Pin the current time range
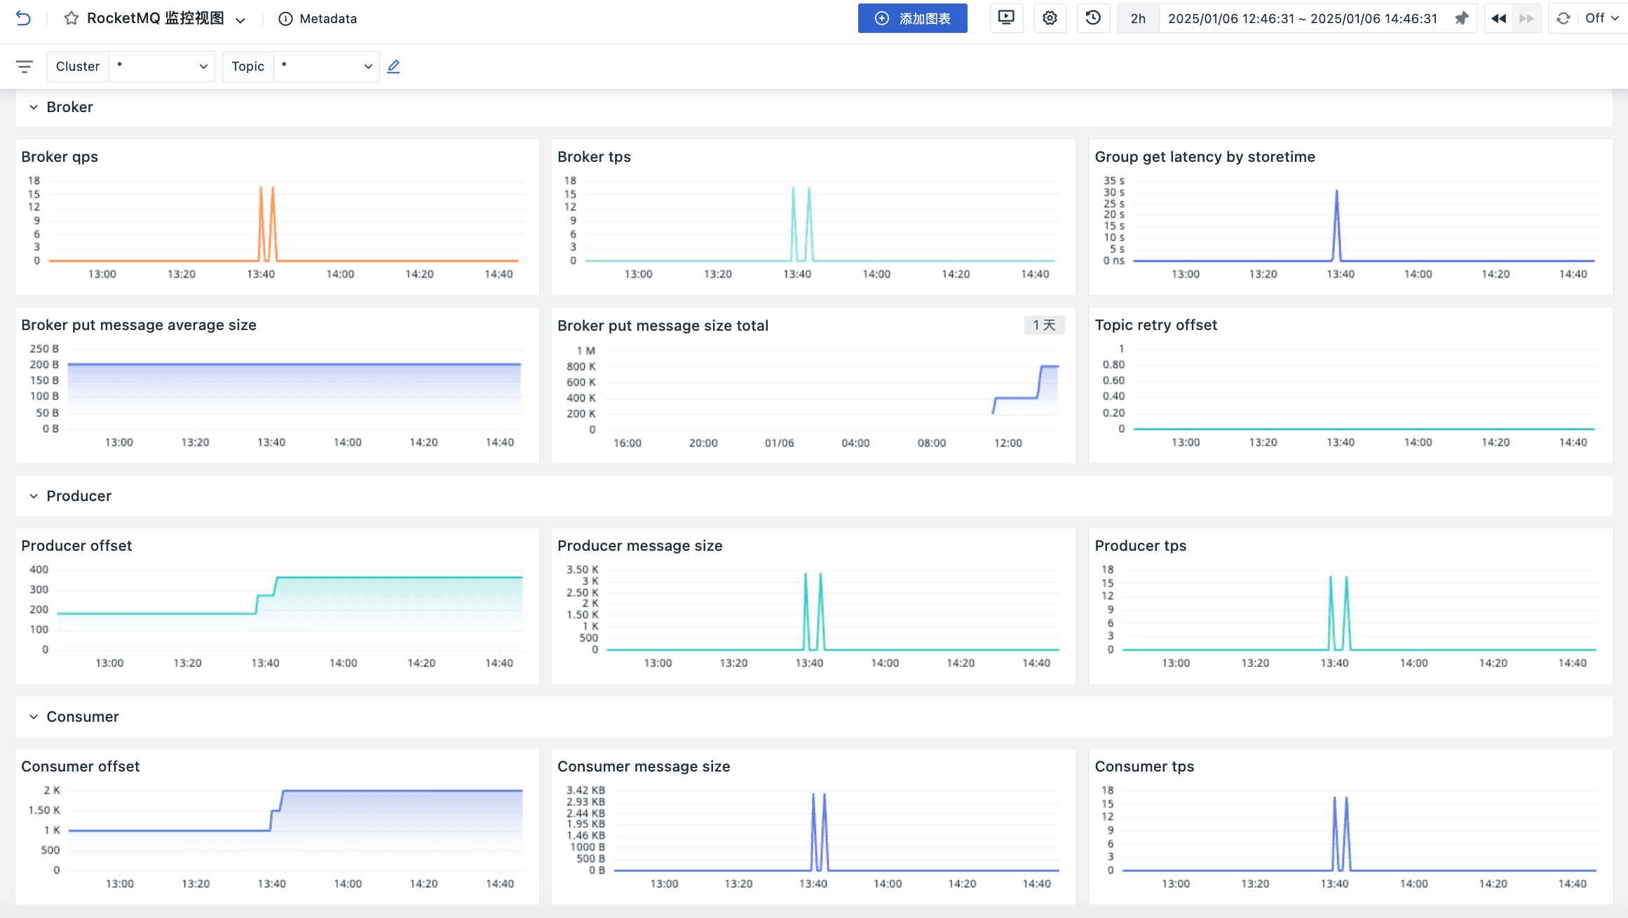This screenshot has height=918, width=1628. coord(1463,18)
